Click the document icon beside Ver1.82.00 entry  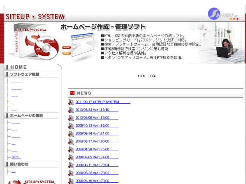click(71, 126)
